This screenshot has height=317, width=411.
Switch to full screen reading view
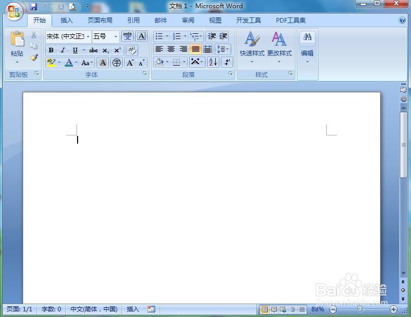click(274, 309)
